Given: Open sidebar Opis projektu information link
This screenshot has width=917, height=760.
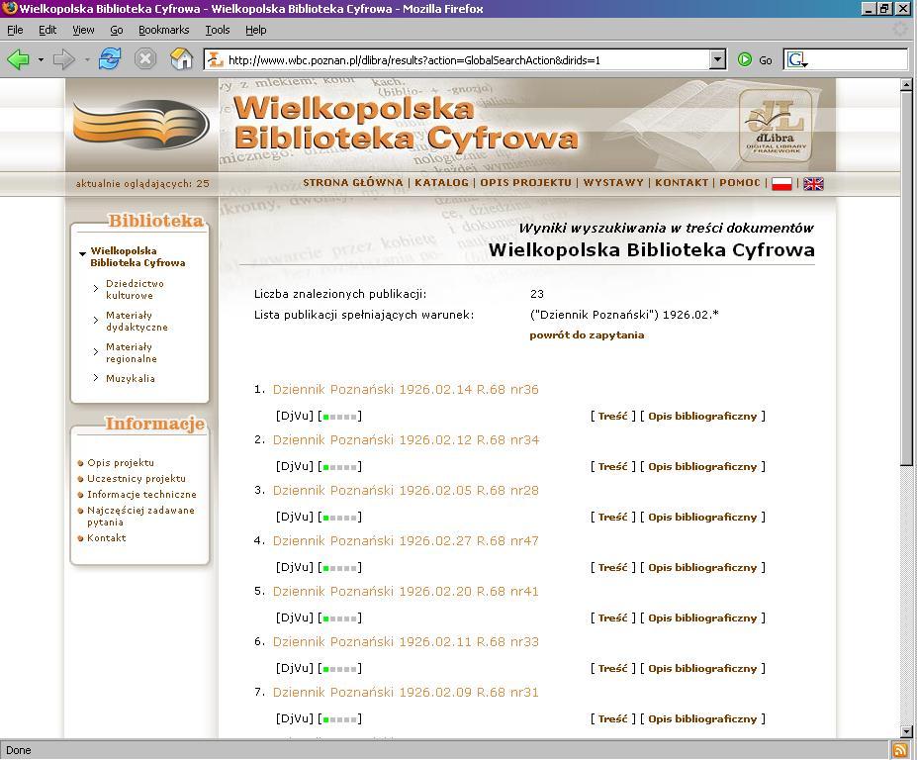Looking at the screenshot, I should coord(121,463).
